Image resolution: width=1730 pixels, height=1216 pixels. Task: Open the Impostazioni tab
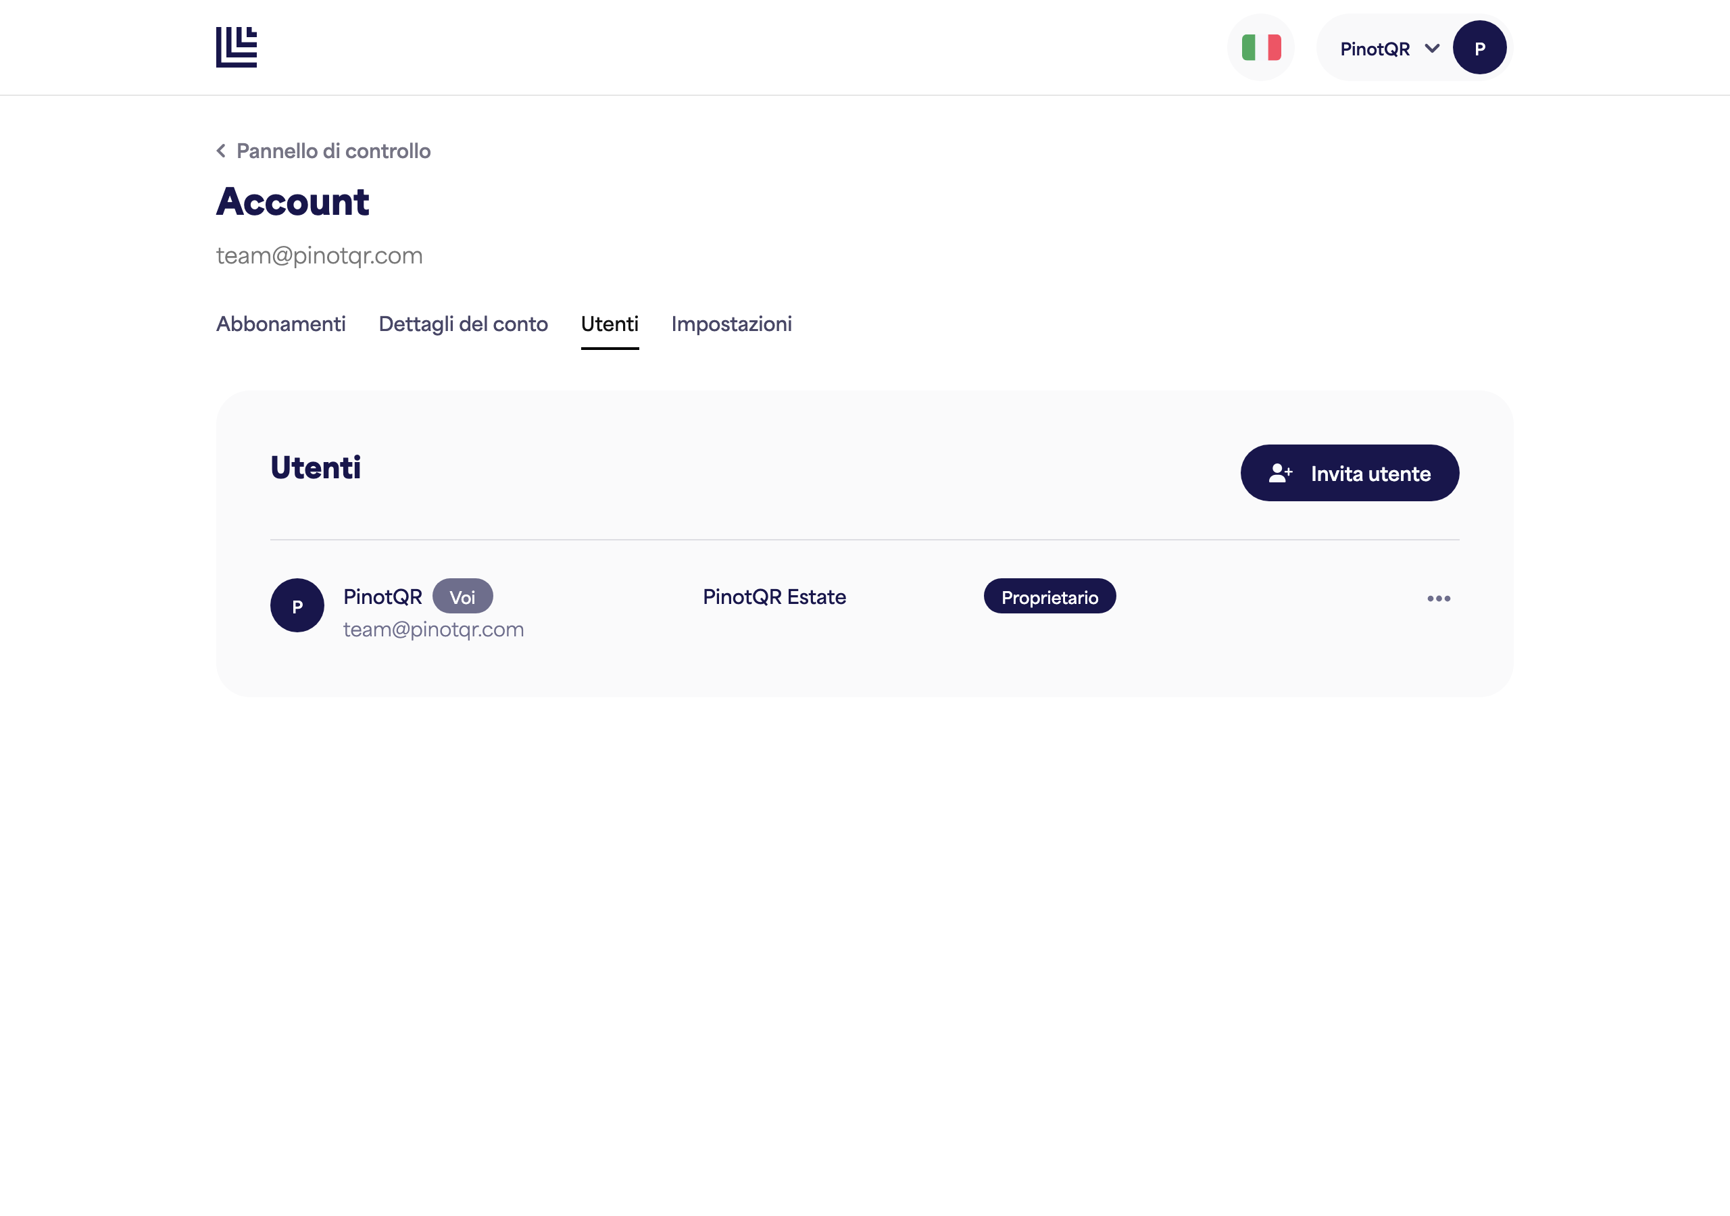pyautogui.click(x=731, y=324)
